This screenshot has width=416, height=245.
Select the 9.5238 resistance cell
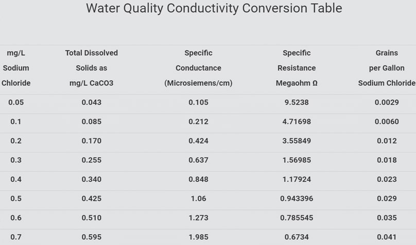pyautogui.click(x=297, y=102)
